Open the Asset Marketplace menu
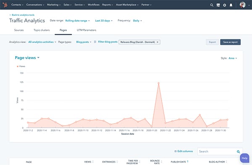252x165 pixels. pos(127,5)
